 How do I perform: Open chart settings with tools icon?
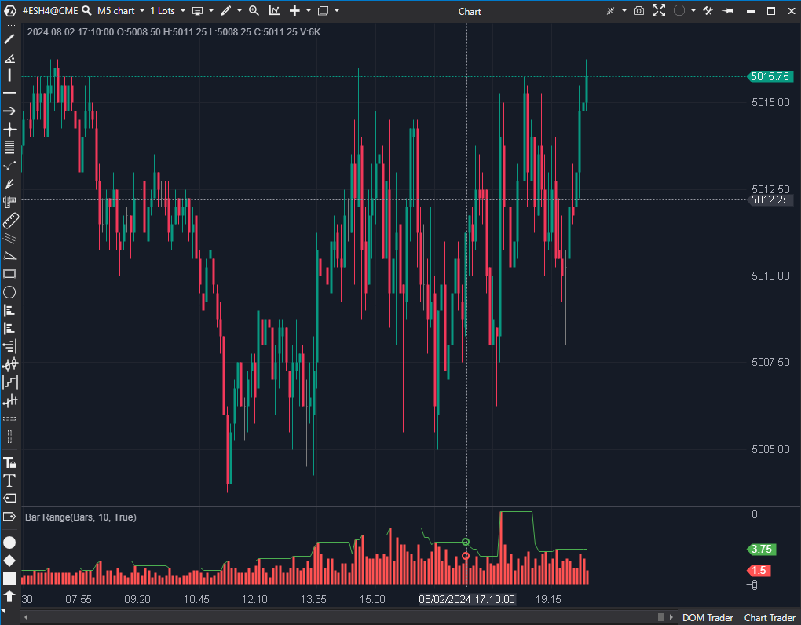(708, 11)
